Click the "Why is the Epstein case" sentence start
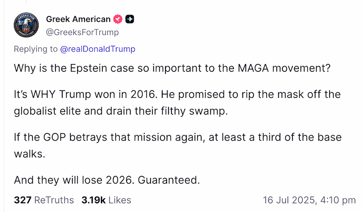362x212 pixels. (68, 68)
